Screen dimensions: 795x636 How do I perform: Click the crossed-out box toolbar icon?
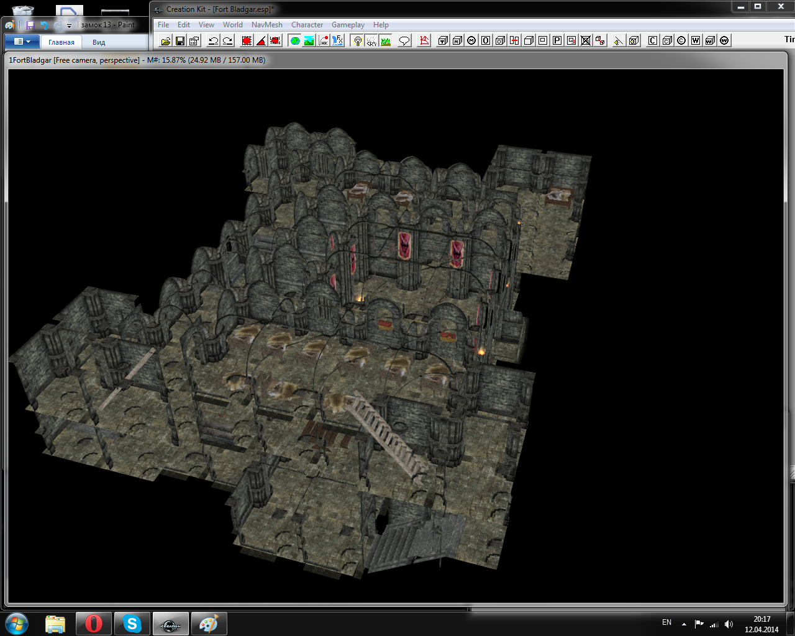click(x=586, y=40)
